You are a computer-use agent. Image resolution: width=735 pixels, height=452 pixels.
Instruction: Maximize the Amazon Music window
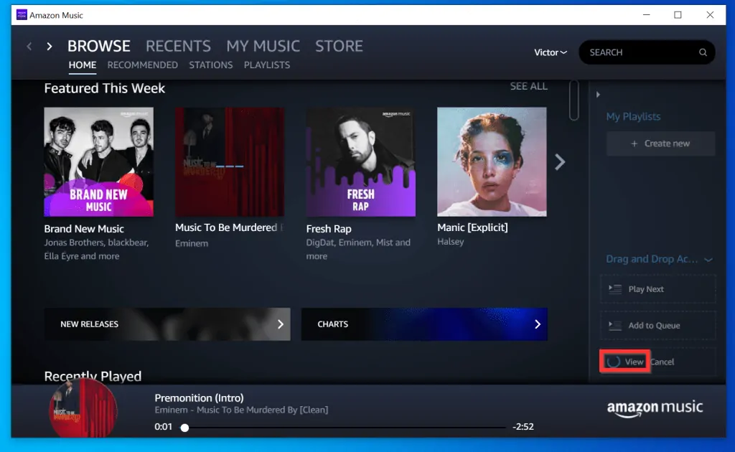click(x=678, y=15)
